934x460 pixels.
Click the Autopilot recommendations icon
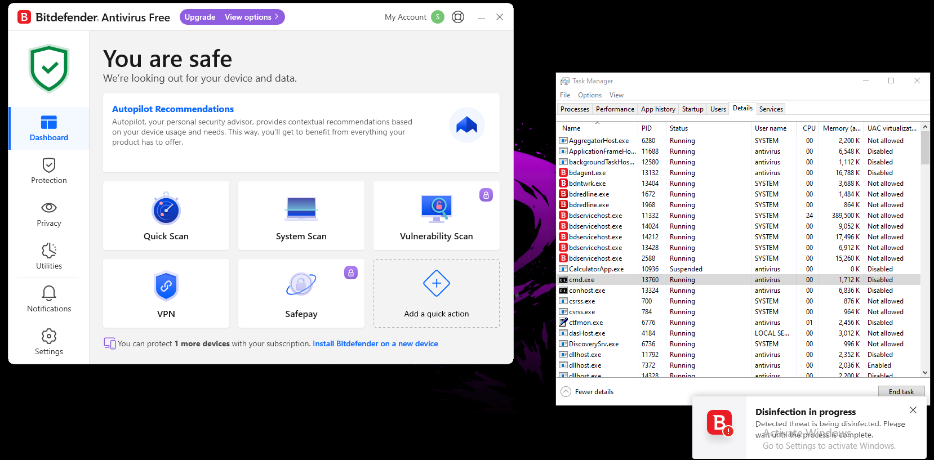[x=467, y=125]
